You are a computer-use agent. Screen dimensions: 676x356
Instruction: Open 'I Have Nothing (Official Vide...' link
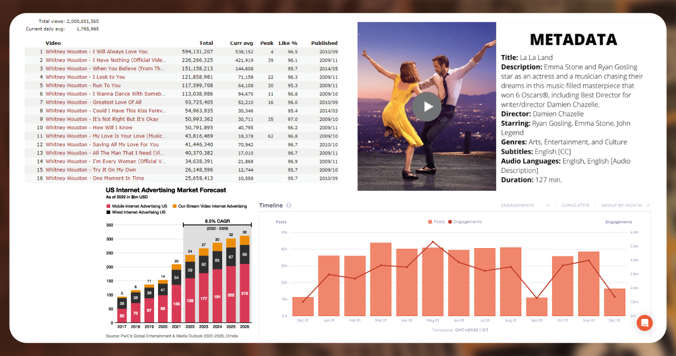coord(106,60)
